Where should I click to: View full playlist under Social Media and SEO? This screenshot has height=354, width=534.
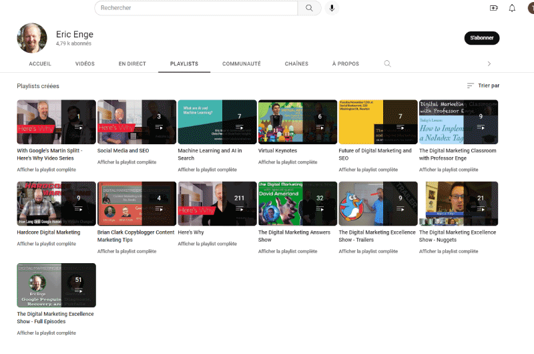pyautogui.click(x=127, y=162)
